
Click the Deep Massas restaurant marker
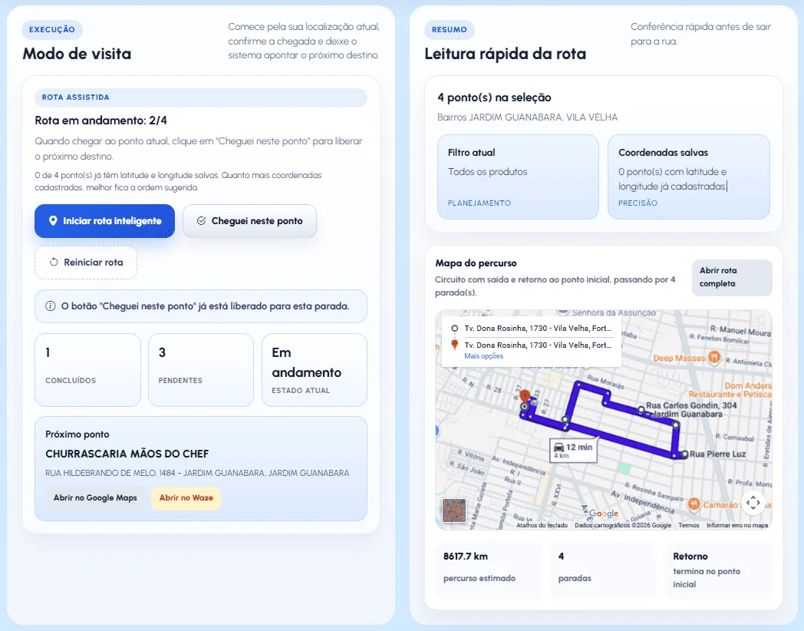714,357
